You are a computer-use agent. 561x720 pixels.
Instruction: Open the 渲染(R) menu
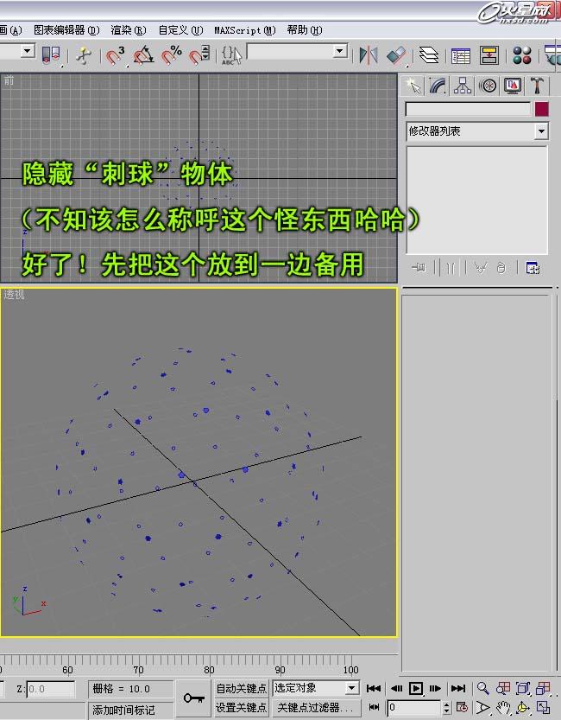tap(128, 29)
